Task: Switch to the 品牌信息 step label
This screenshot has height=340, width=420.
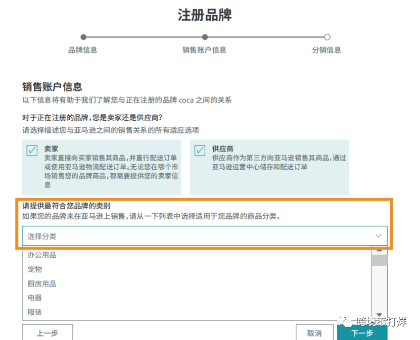Action: [x=83, y=51]
